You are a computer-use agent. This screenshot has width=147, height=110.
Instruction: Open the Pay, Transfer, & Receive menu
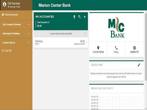16,24
